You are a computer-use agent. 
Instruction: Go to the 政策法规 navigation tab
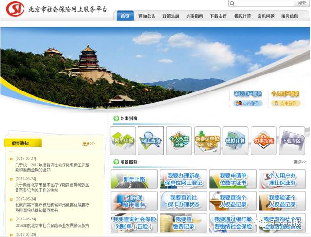point(171,16)
